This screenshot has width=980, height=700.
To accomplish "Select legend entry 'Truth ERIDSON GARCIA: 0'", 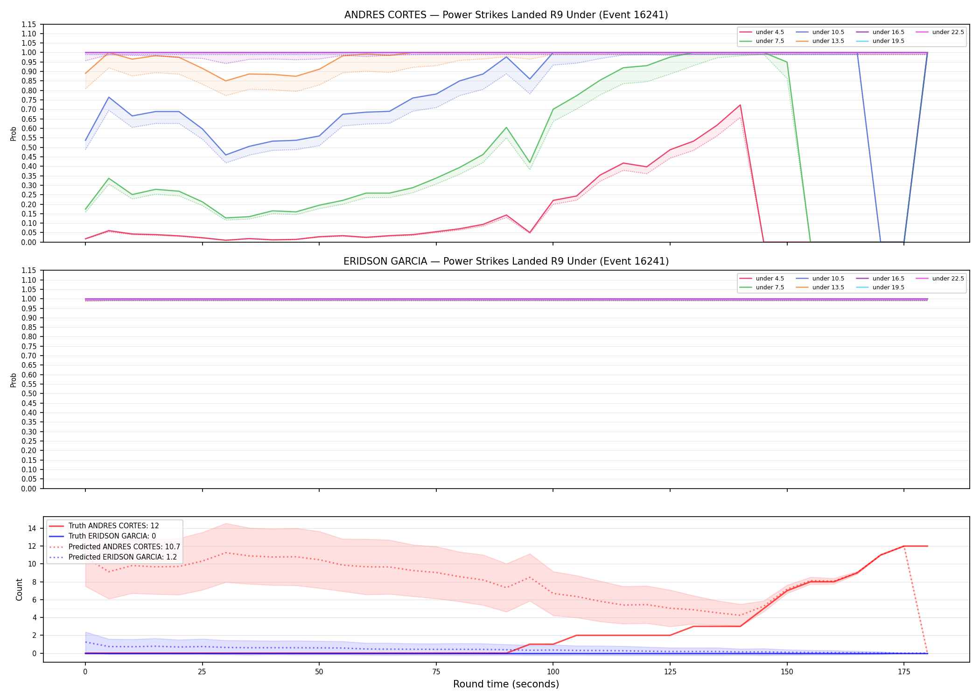I will tap(102, 536).
